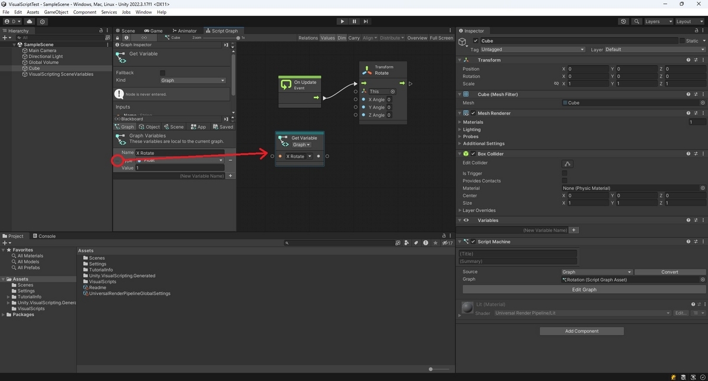Toggle the scale constrain proportions link icon
This screenshot has width=708, height=381.
point(556,84)
